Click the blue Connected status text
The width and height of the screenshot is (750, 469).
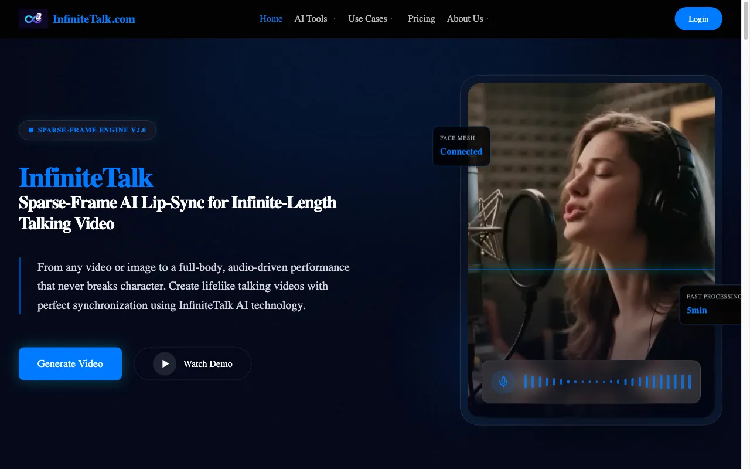pos(461,151)
